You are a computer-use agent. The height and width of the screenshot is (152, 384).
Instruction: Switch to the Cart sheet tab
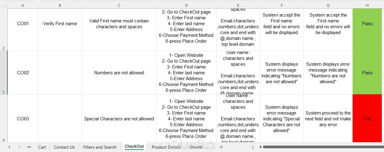point(42,147)
